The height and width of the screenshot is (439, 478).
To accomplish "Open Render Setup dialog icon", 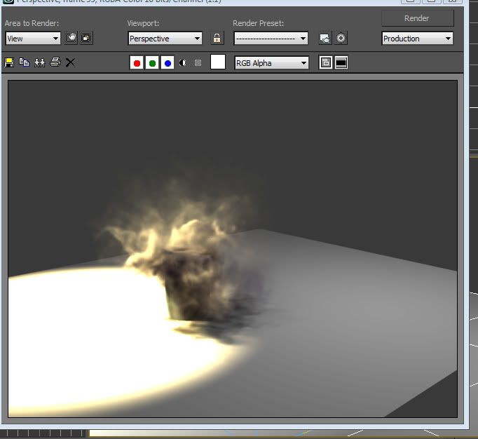I will [x=325, y=39].
